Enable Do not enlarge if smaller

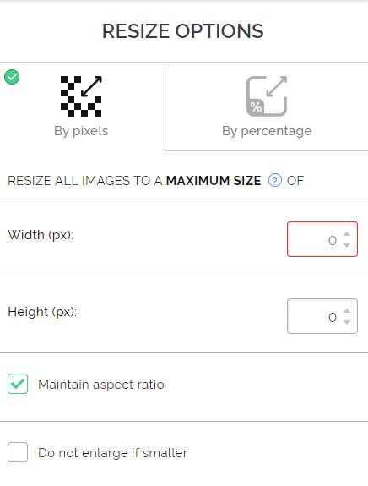coord(18,452)
